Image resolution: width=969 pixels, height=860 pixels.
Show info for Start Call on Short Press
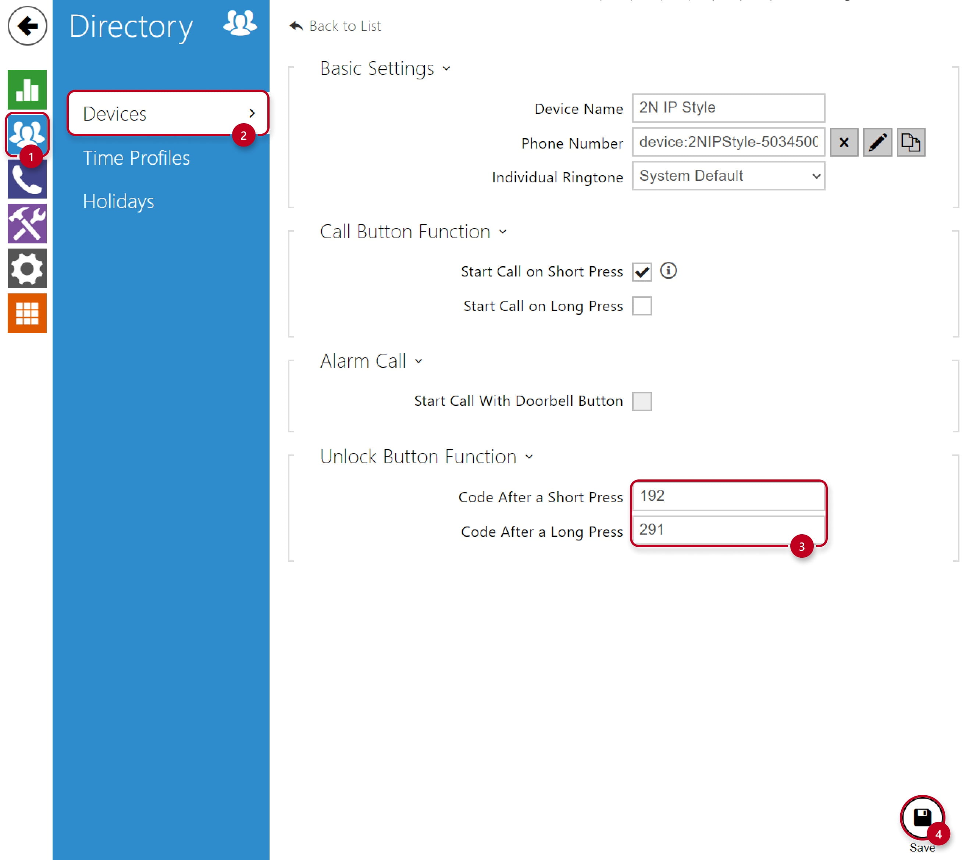[x=669, y=271]
